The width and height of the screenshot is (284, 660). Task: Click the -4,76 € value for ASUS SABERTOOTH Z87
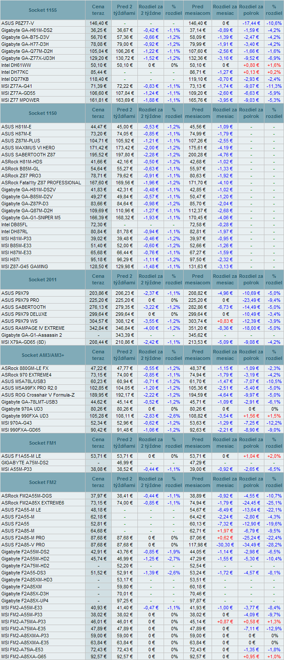[226, 155]
